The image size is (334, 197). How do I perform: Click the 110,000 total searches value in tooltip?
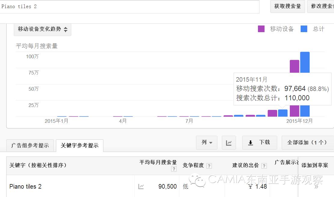[297, 98]
